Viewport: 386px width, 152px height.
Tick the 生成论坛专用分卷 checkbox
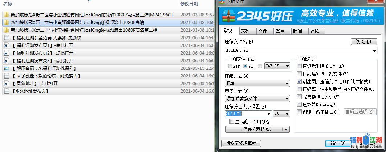click(232, 121)
